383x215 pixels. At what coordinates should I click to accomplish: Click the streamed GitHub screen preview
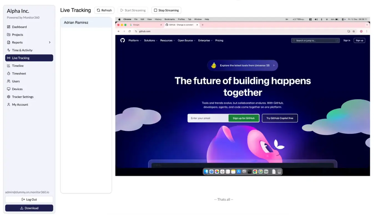pos(243,96)
